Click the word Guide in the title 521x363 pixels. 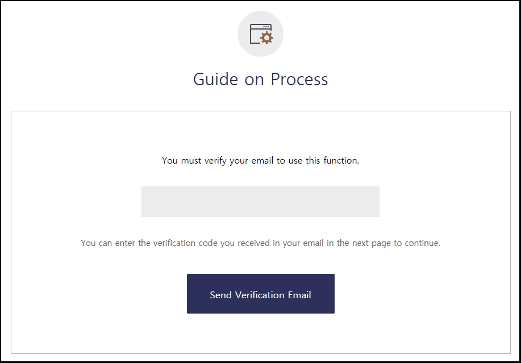coord(216,80)
